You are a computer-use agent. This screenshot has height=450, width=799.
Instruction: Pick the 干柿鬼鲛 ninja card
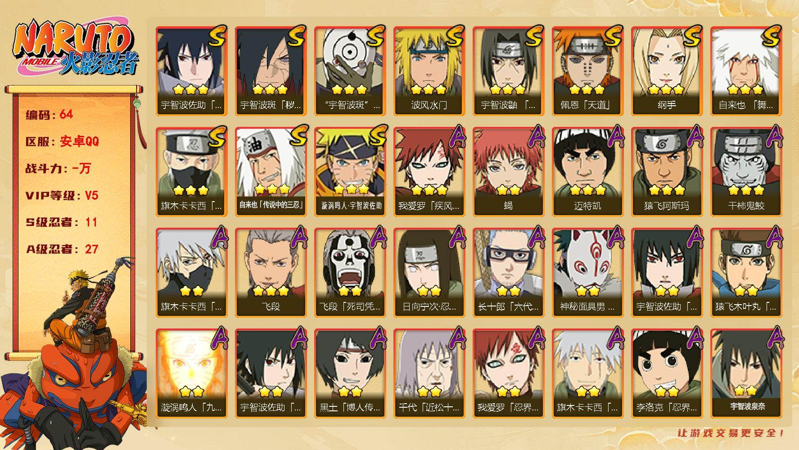pyautogui.click(x=746, y=172)
